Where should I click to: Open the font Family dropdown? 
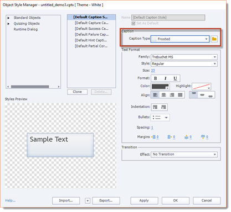(214, 57)
